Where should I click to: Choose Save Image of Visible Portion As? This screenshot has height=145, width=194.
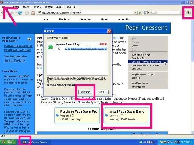148,62
